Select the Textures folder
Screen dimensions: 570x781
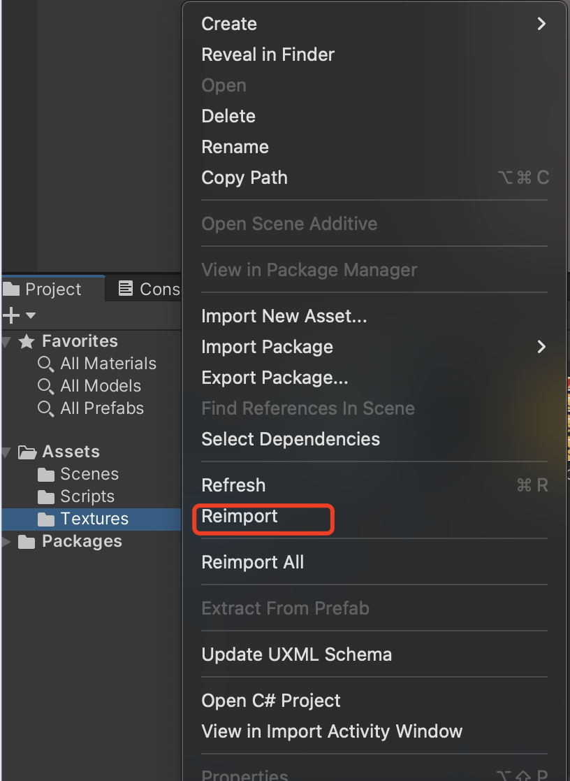[94, 519]
